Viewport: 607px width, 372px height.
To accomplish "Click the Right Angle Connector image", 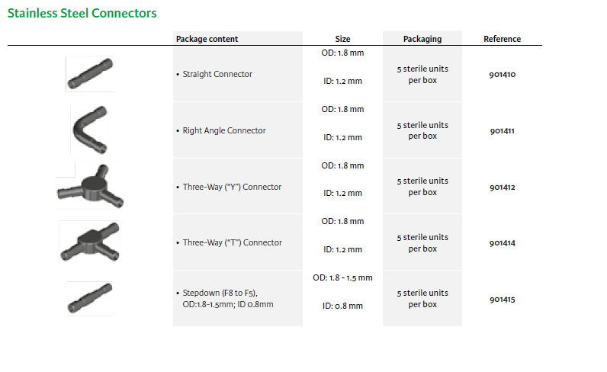I will pos(89,129).
